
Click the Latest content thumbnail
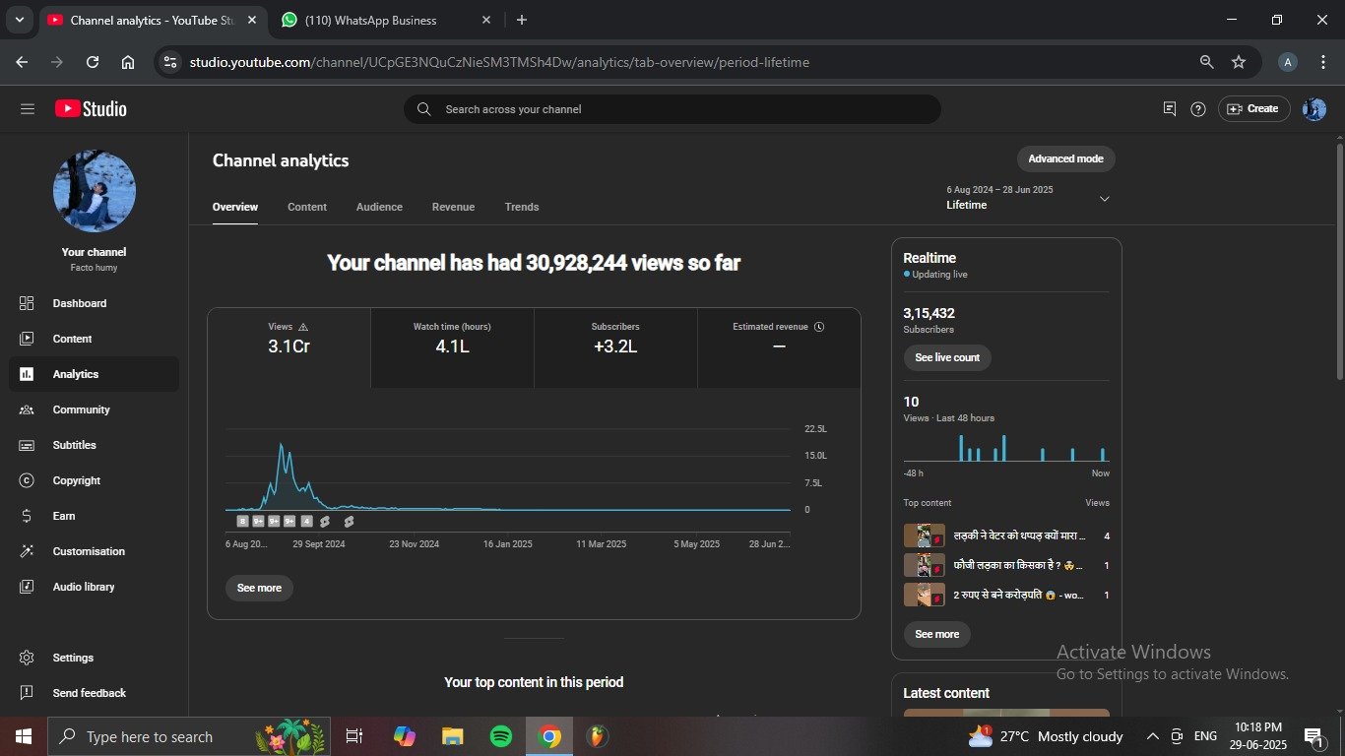tap(1006, 713)
